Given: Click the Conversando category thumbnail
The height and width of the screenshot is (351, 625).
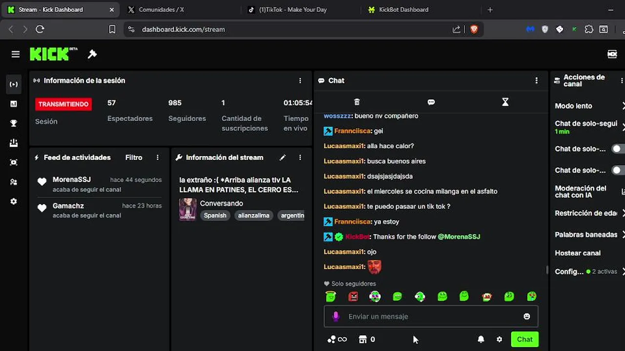Looking at the screenshot, I should click(x=188, y=209).
